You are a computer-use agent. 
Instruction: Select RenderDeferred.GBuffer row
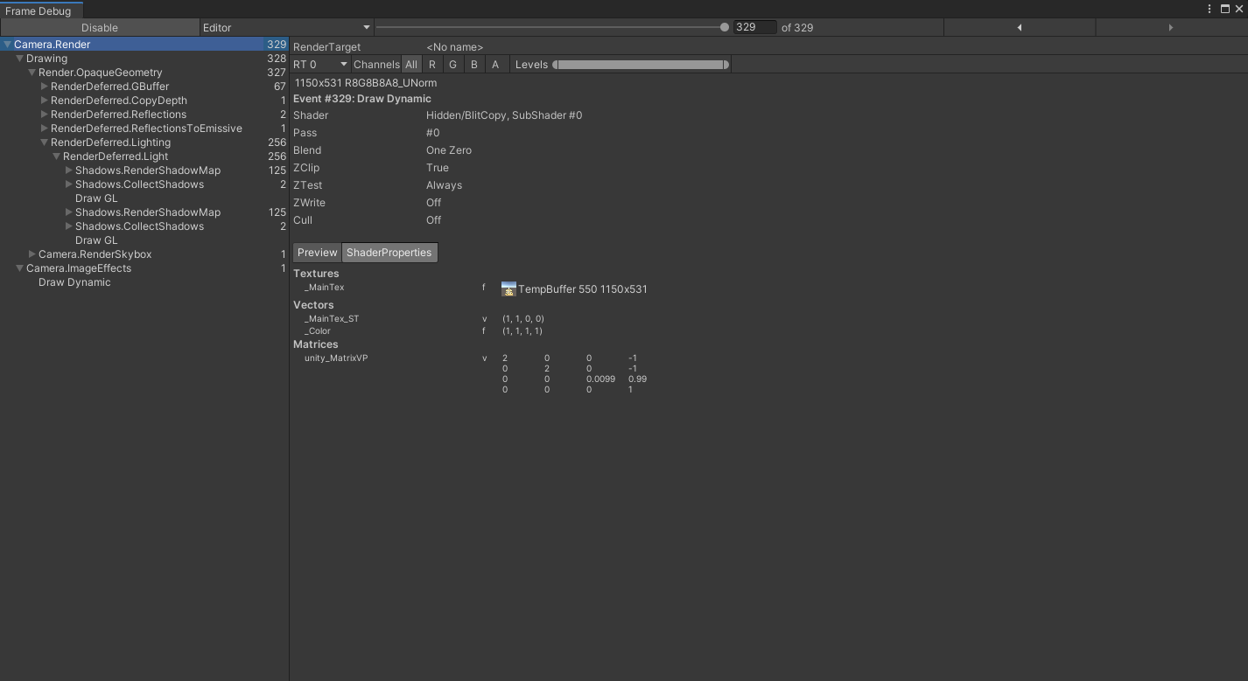click(144, 87)
